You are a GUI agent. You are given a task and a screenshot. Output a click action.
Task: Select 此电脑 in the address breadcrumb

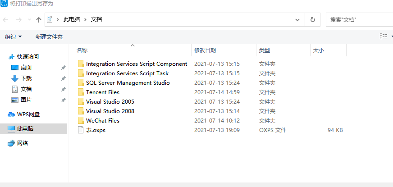[x=71, y=19]
